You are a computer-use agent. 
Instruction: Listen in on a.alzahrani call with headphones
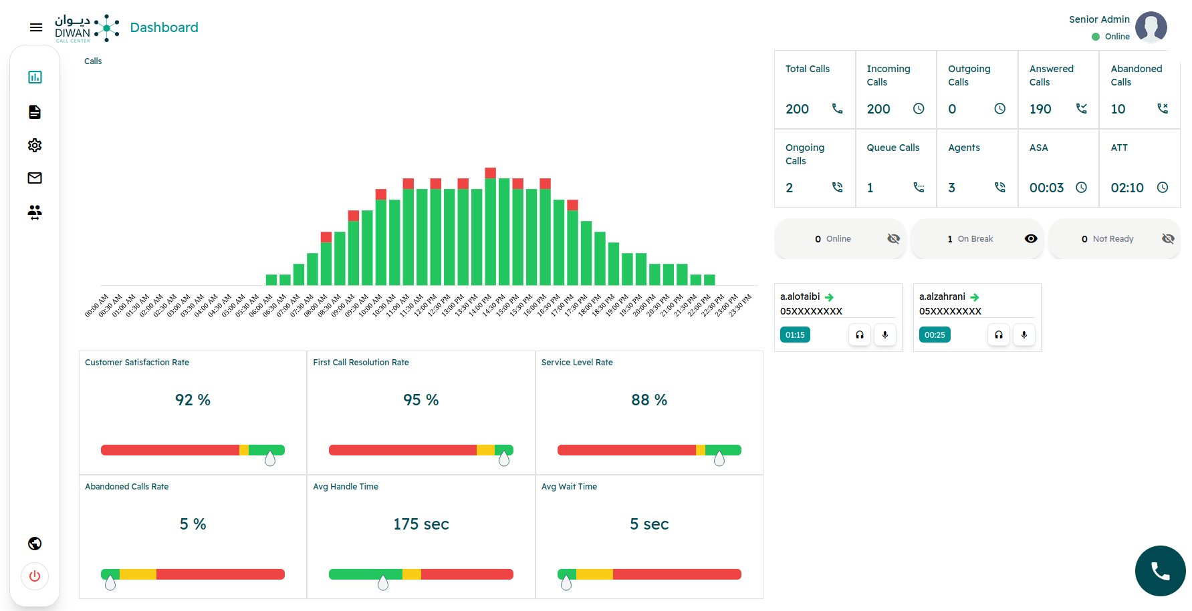coord(999,335)
